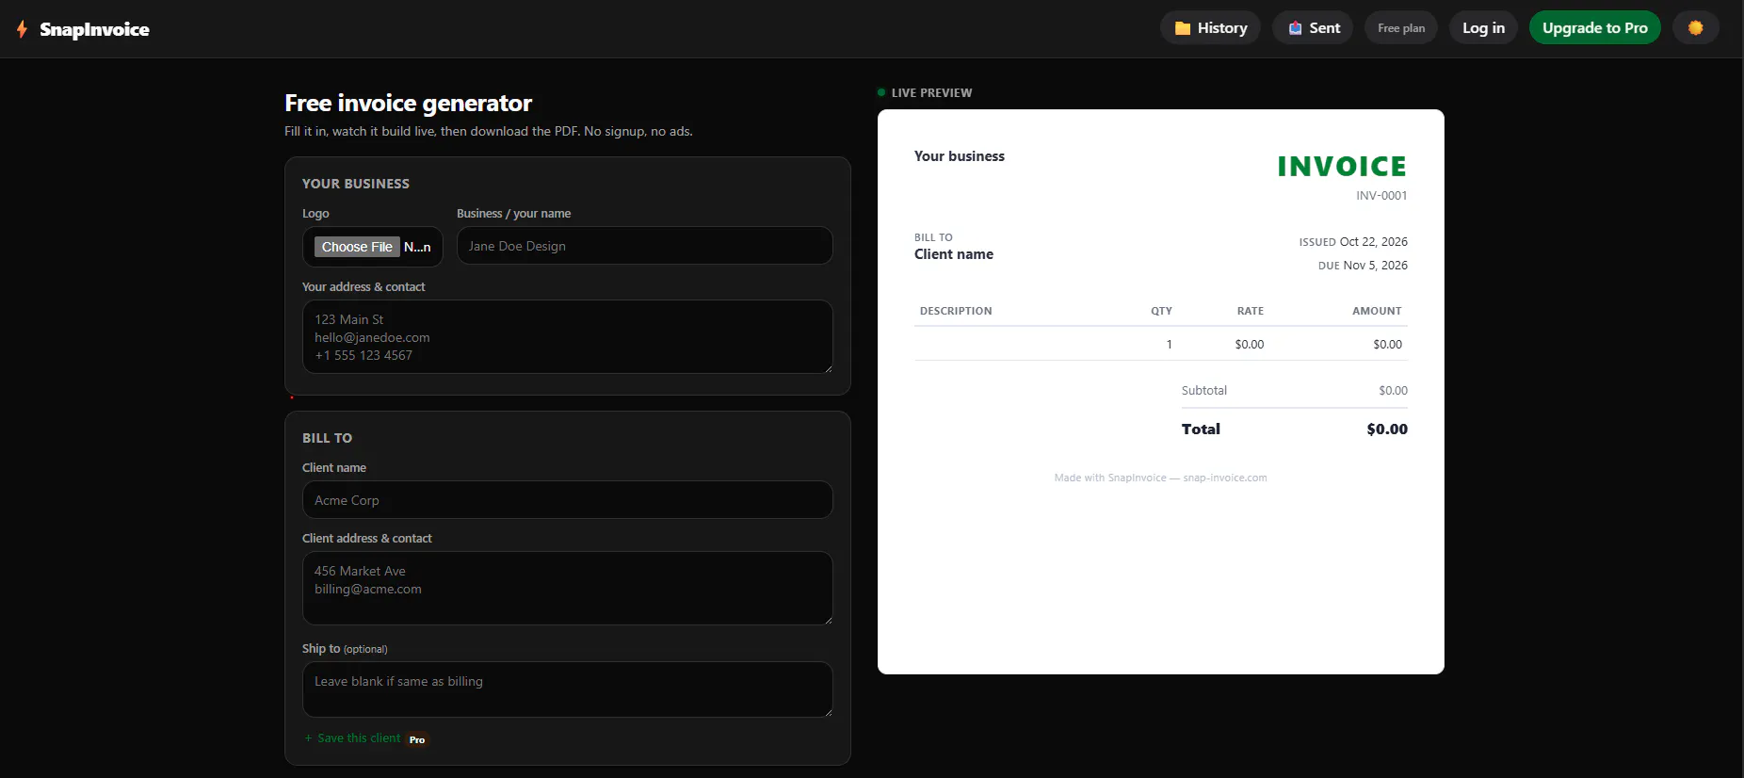1744x778 pixels.
Task: Click the Ship to optional textarea
Action: pos(568,689)
